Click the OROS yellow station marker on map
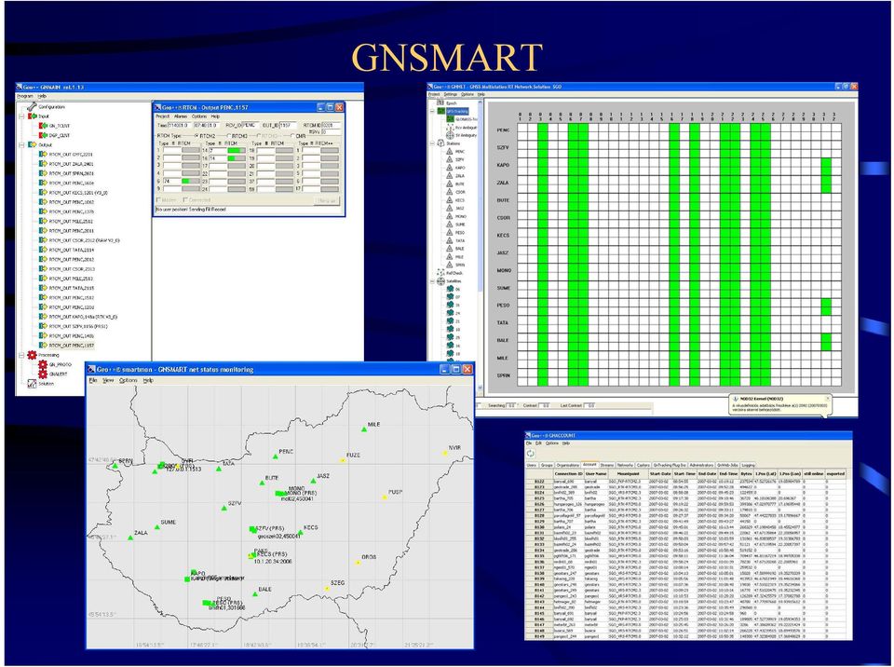The height and width of the screenshot is (667, 894). pos(358,562)
